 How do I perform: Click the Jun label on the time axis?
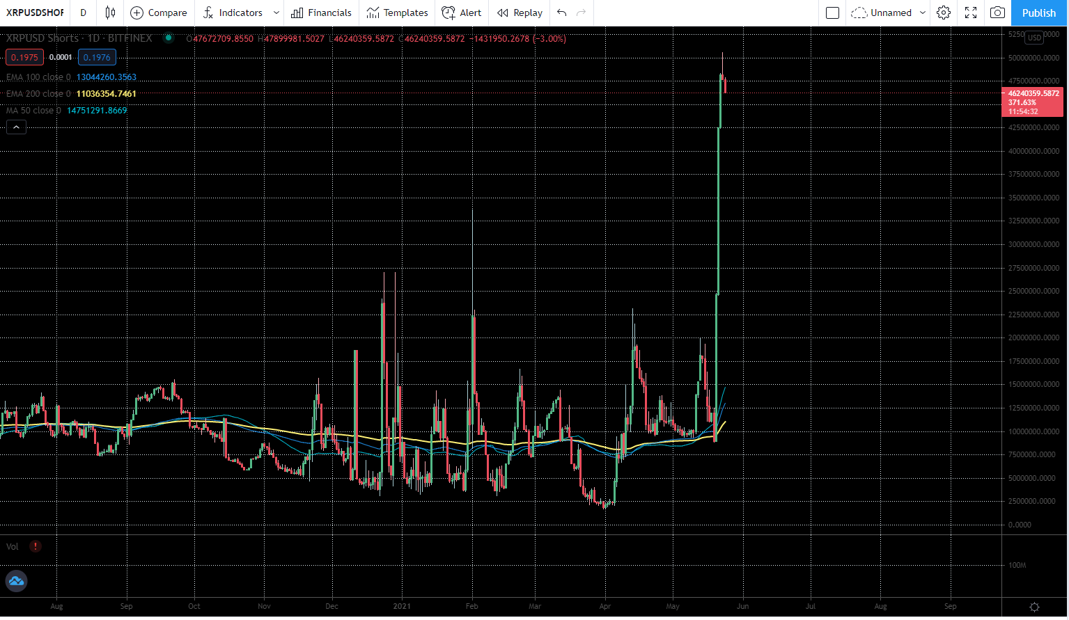tap(743, 606)
